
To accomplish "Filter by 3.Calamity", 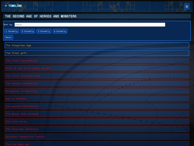I will coord(44,31).
